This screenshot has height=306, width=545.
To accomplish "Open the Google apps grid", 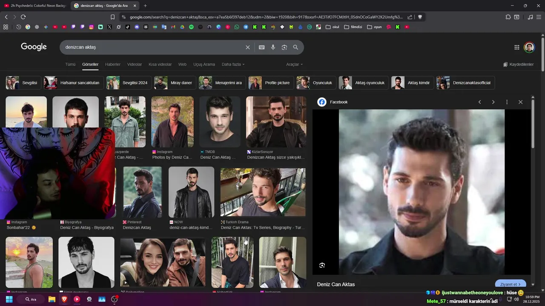I will [x=516, y=47].
